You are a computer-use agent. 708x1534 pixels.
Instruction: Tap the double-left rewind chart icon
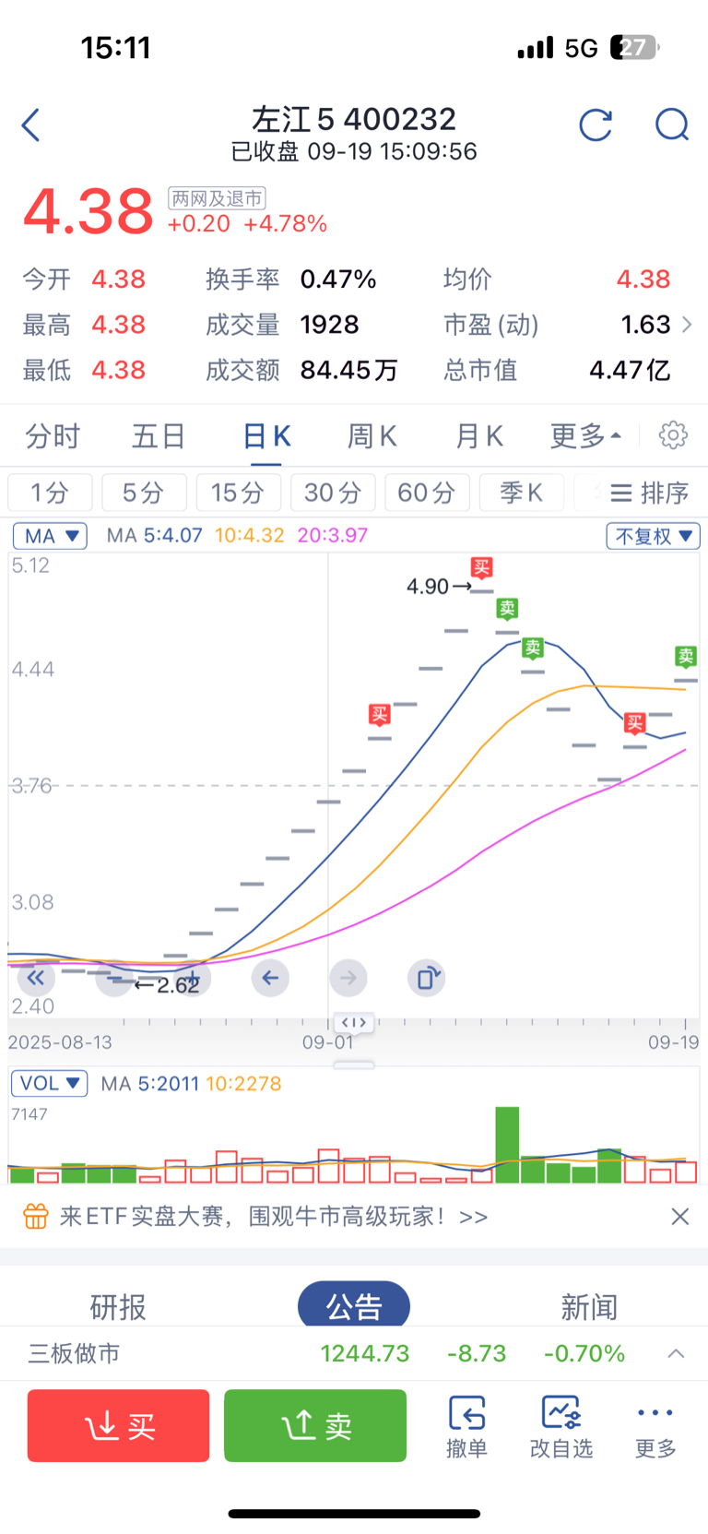pos(36,978)
